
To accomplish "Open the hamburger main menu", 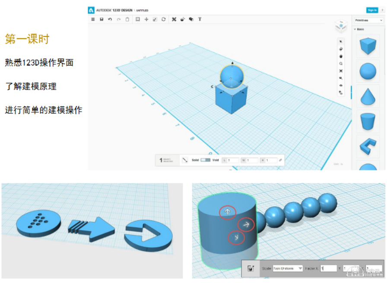I will click(93, 19).
